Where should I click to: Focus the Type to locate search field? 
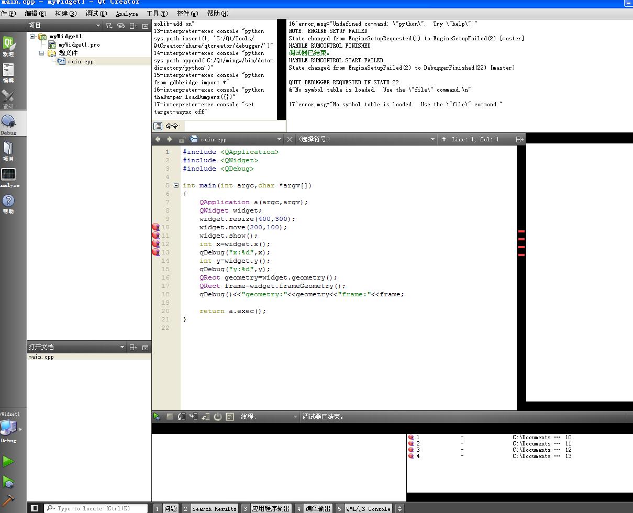point(96,508)
